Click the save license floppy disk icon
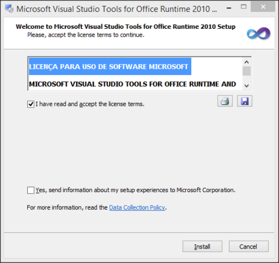This screenshot has width=279, height=263. point(244,101)
